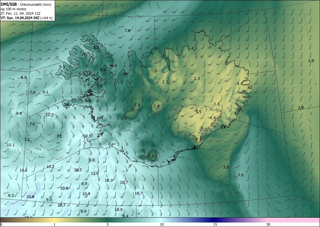Click the 9.3 value label
This screenshot has width=320, height=227.
(x=11, y=195)
